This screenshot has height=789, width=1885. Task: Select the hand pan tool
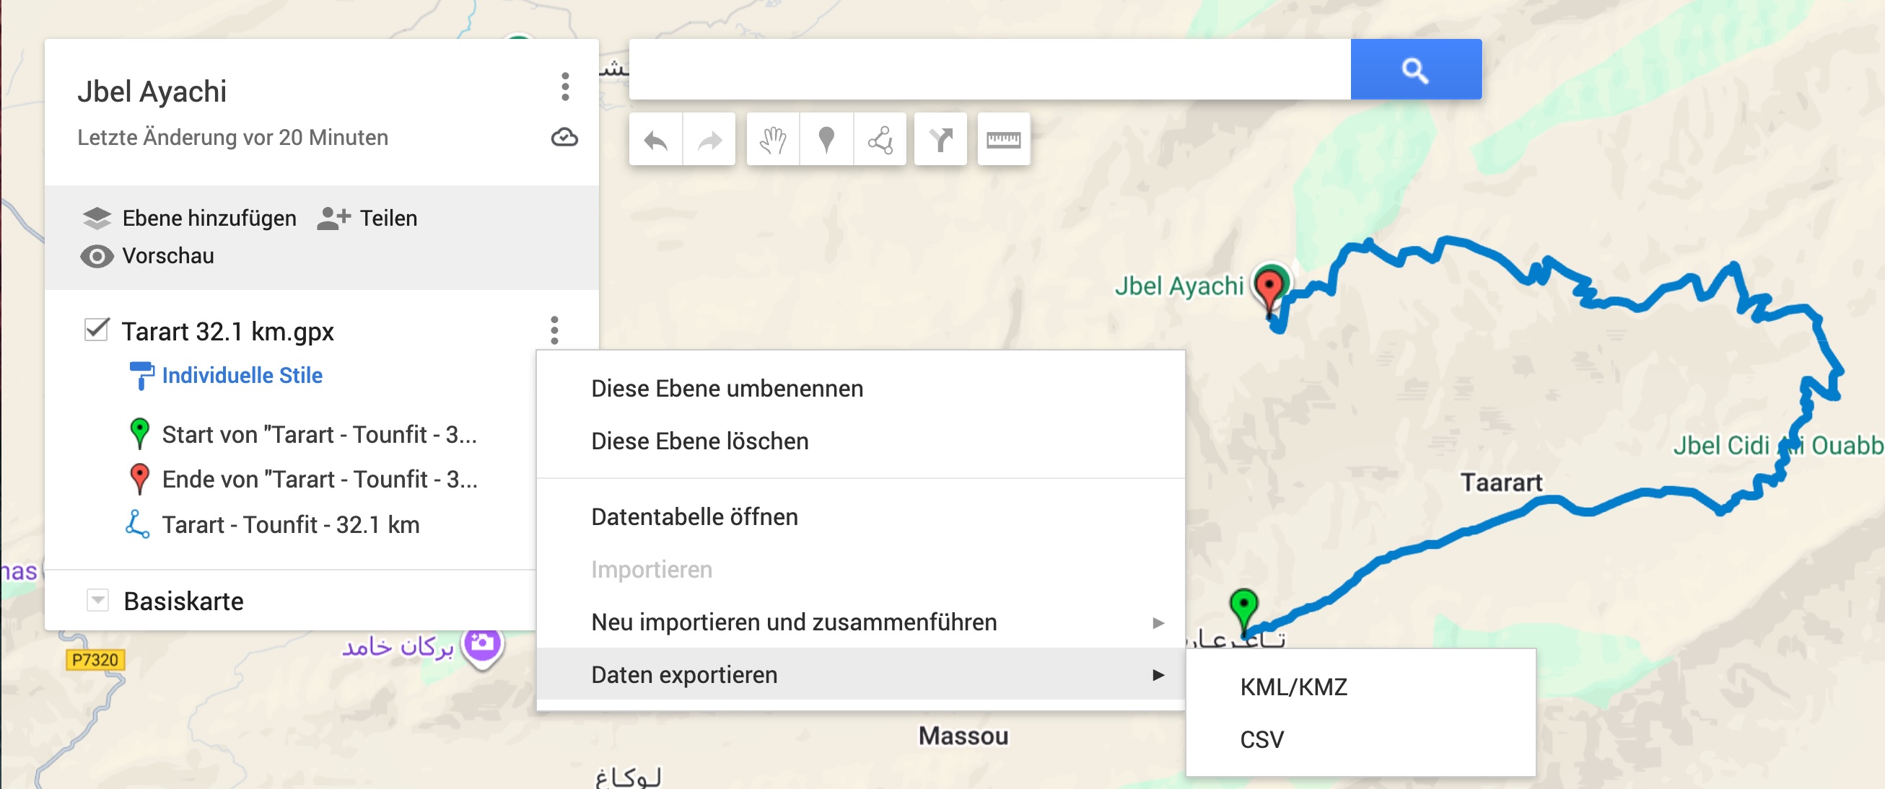773,139
